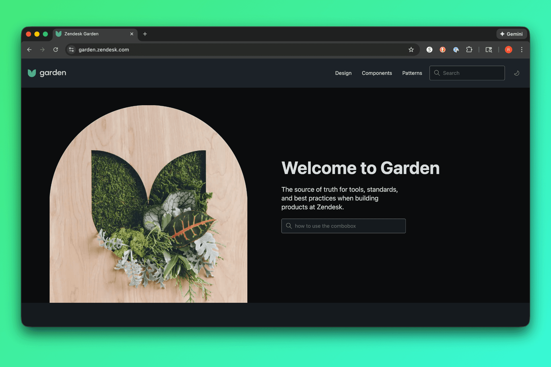Open the Gemini assistant button
The width and height of the screenshot is (551, 367).
pos(511,34)
